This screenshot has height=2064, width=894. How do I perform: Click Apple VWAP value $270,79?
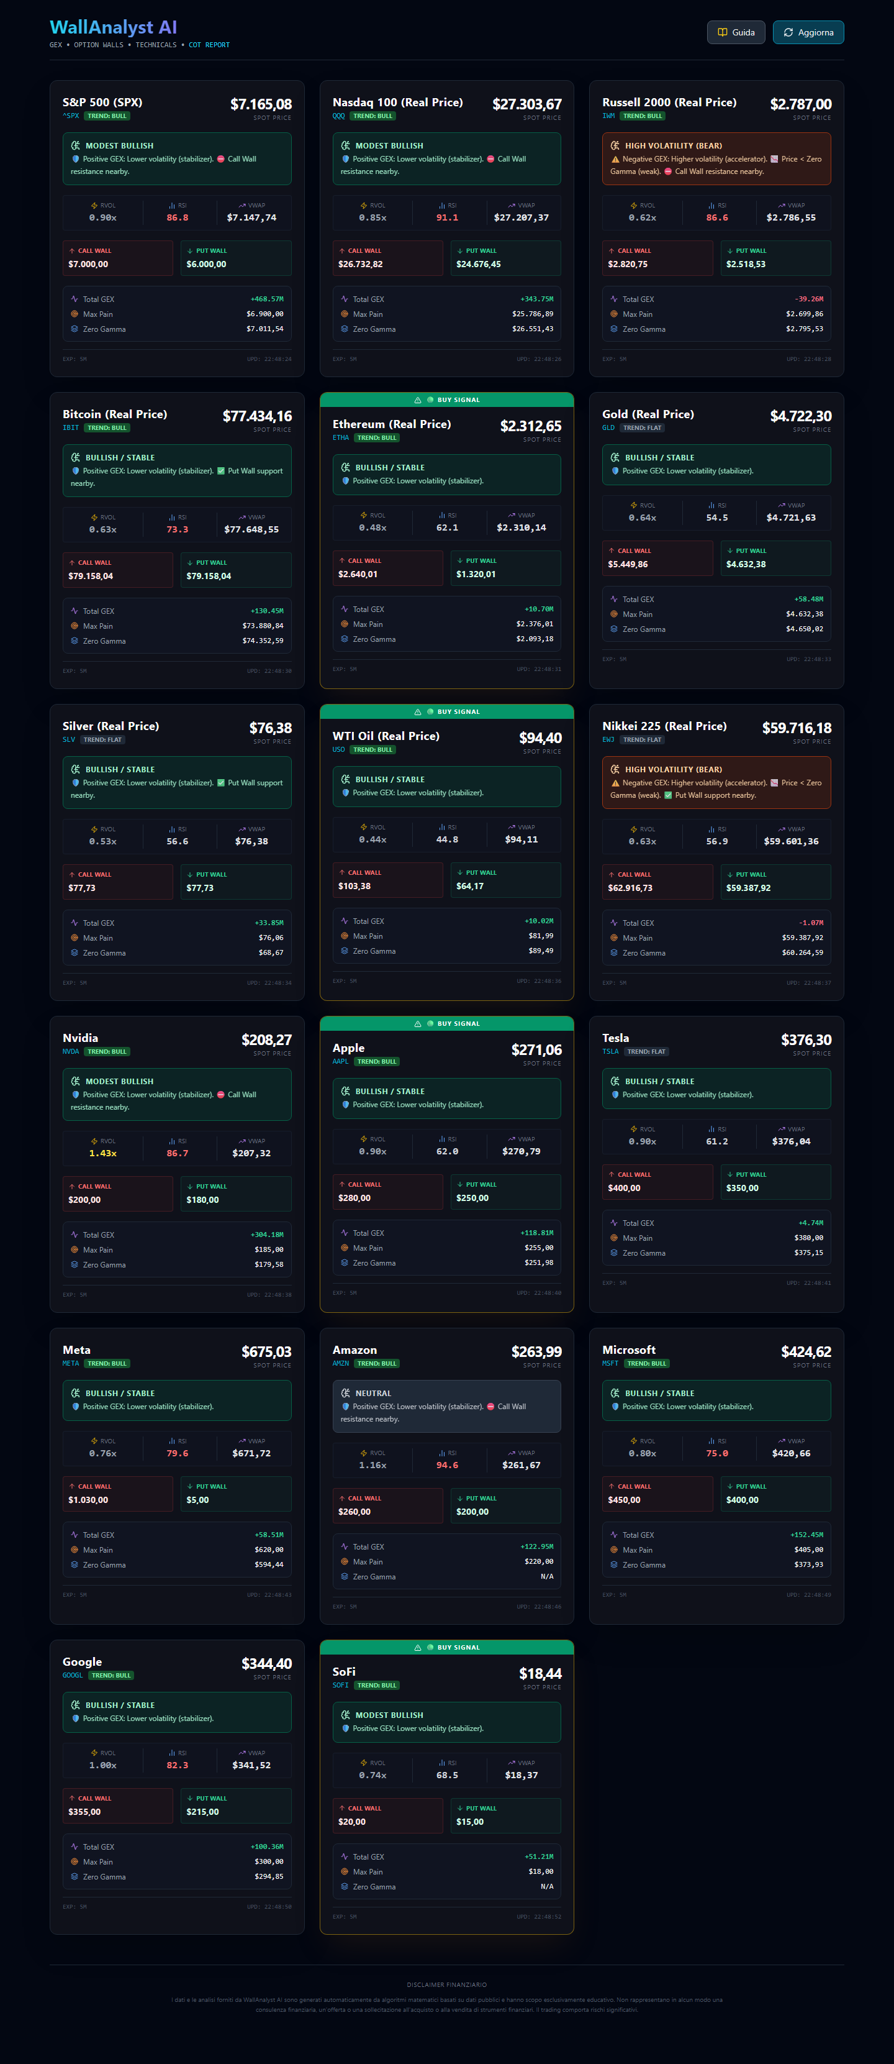tap(521, 1151)
